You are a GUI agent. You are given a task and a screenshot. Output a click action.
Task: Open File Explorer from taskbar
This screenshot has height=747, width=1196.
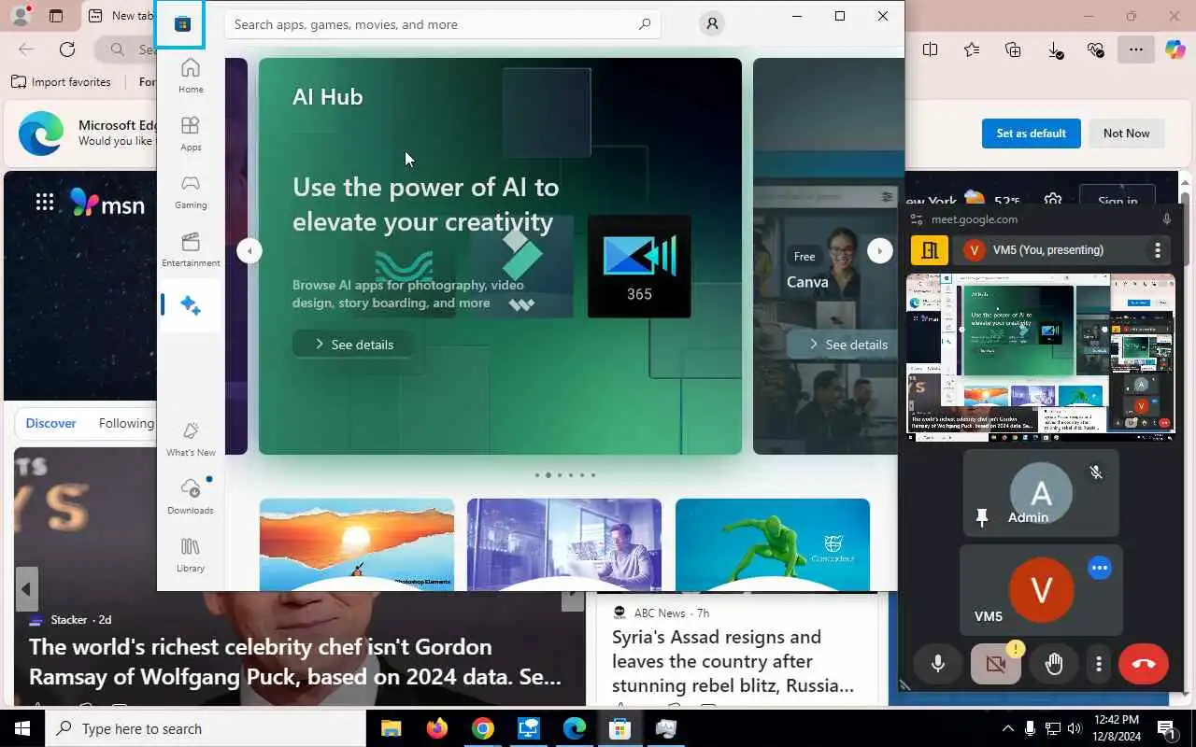coord(391,728)
